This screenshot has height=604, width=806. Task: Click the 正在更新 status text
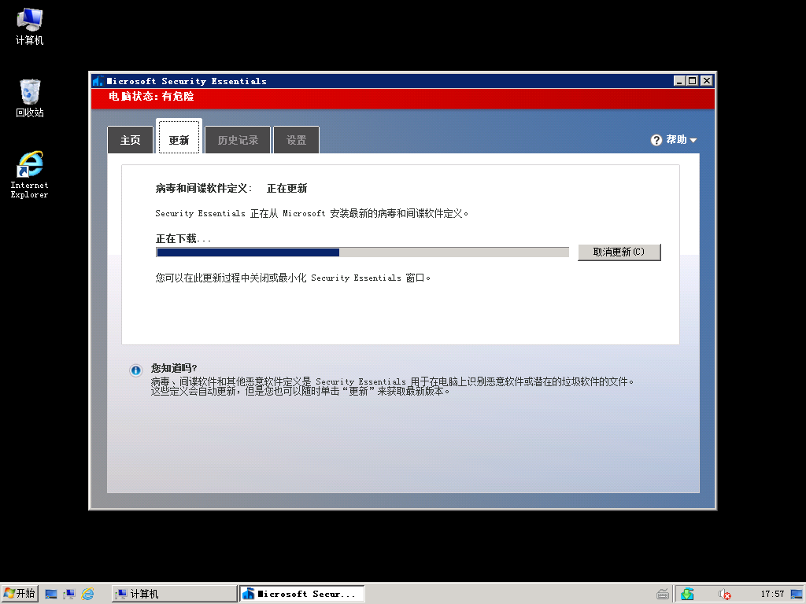pos(287,189)
